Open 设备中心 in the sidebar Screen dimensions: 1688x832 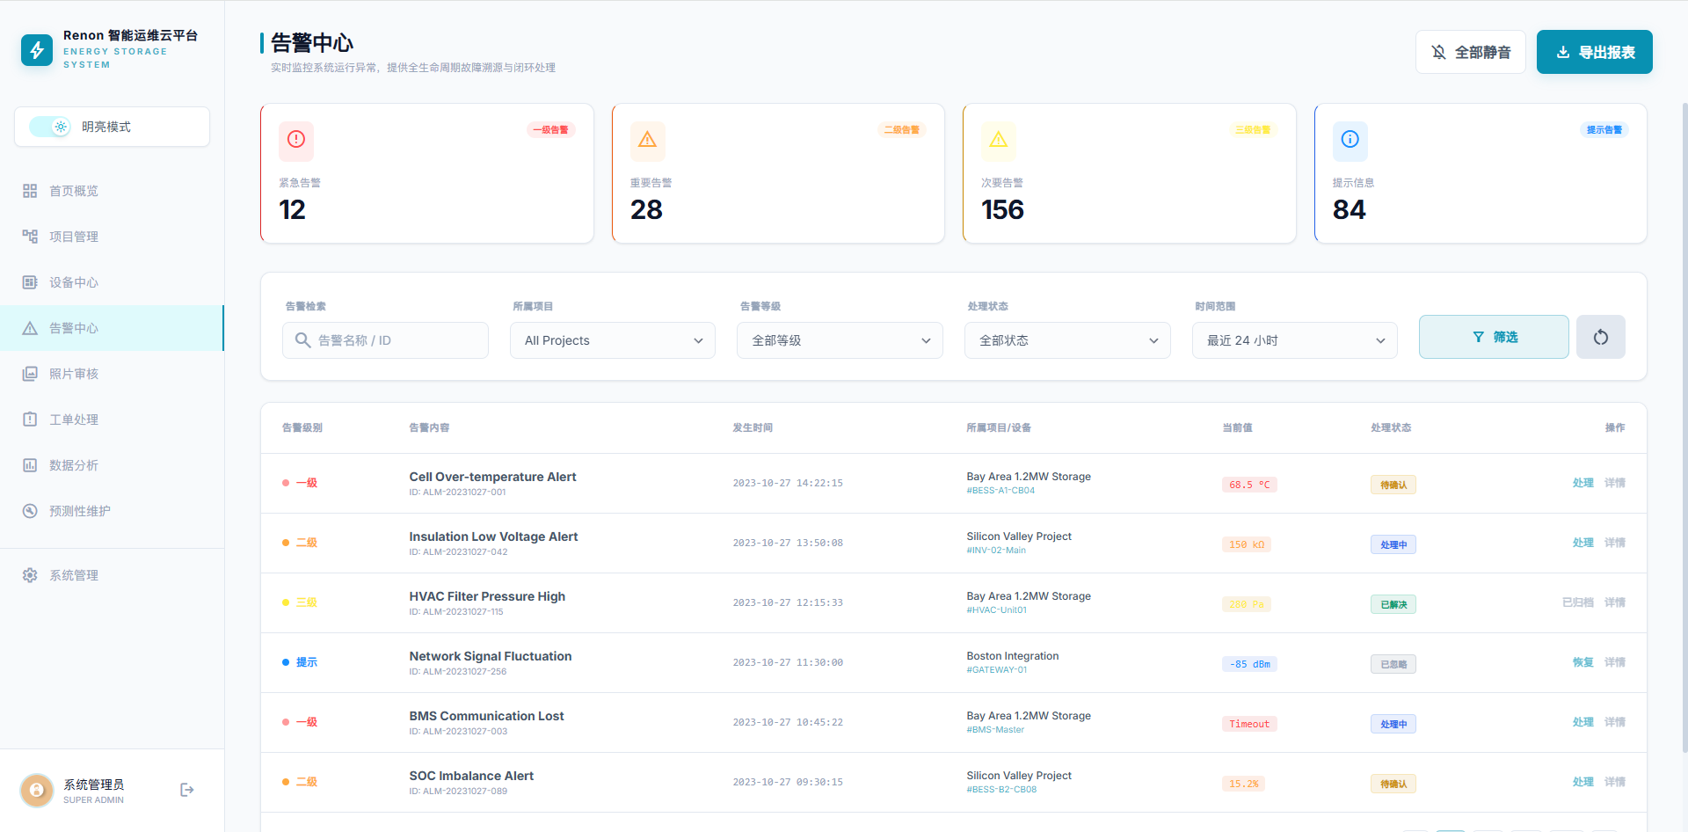(74, 282)
